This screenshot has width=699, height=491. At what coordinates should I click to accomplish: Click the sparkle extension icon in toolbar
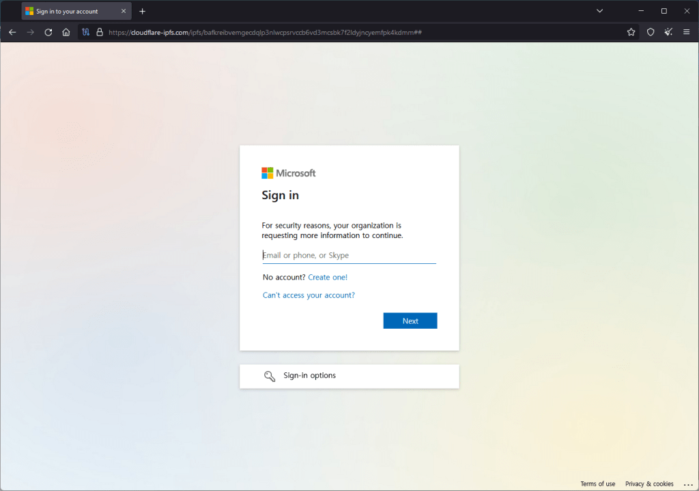(668, 32)
